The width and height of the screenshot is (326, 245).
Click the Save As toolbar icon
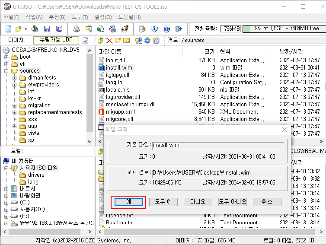click(x=59, y=29)
